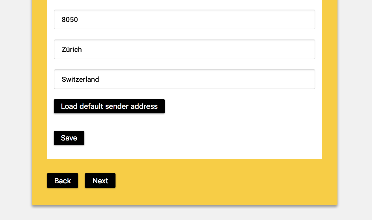This screenshot has width=372, height=220.
Task: Click Load default sender address to autofill
Action: click(109, 106)
